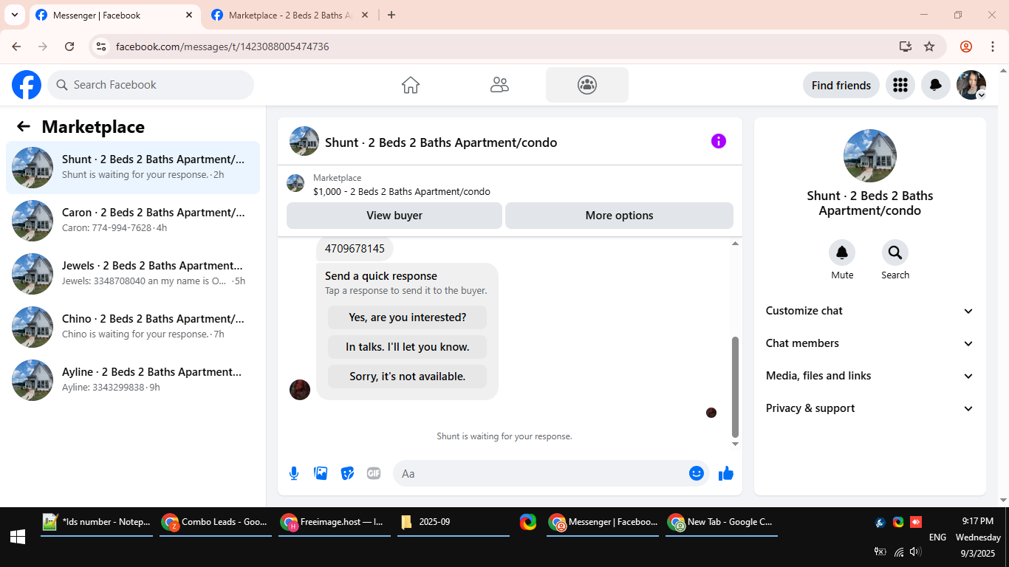Send a voice clip with microphone icon
Image resolution: width=1009 pixels, height=567 pixels.
tap(294, 473)
